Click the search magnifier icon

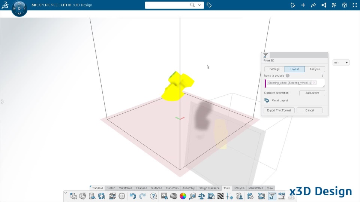pyautogui.click(x=192, y=5)
